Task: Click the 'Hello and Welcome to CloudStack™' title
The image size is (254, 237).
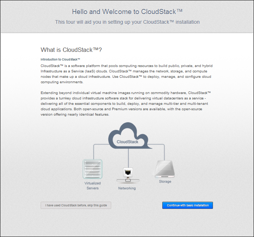Action: 127,12
